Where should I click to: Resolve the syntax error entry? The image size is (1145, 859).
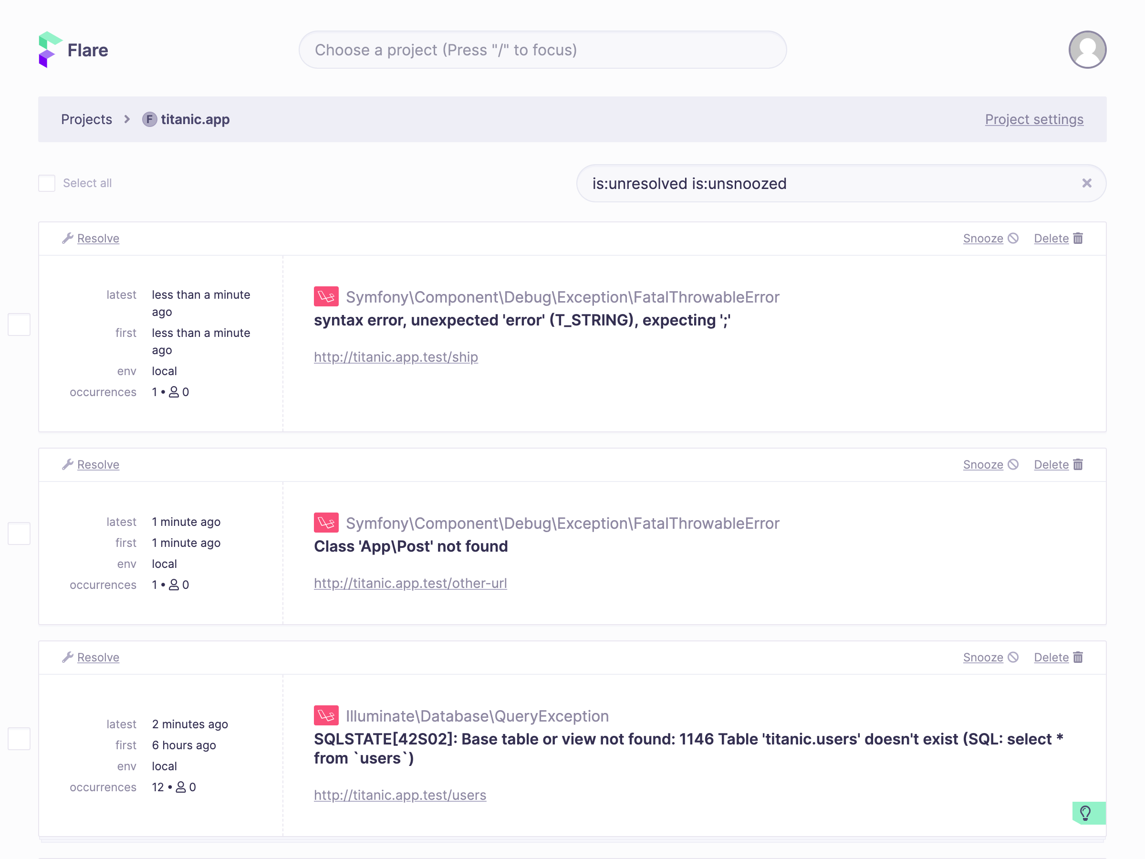(x=98, y=238)
